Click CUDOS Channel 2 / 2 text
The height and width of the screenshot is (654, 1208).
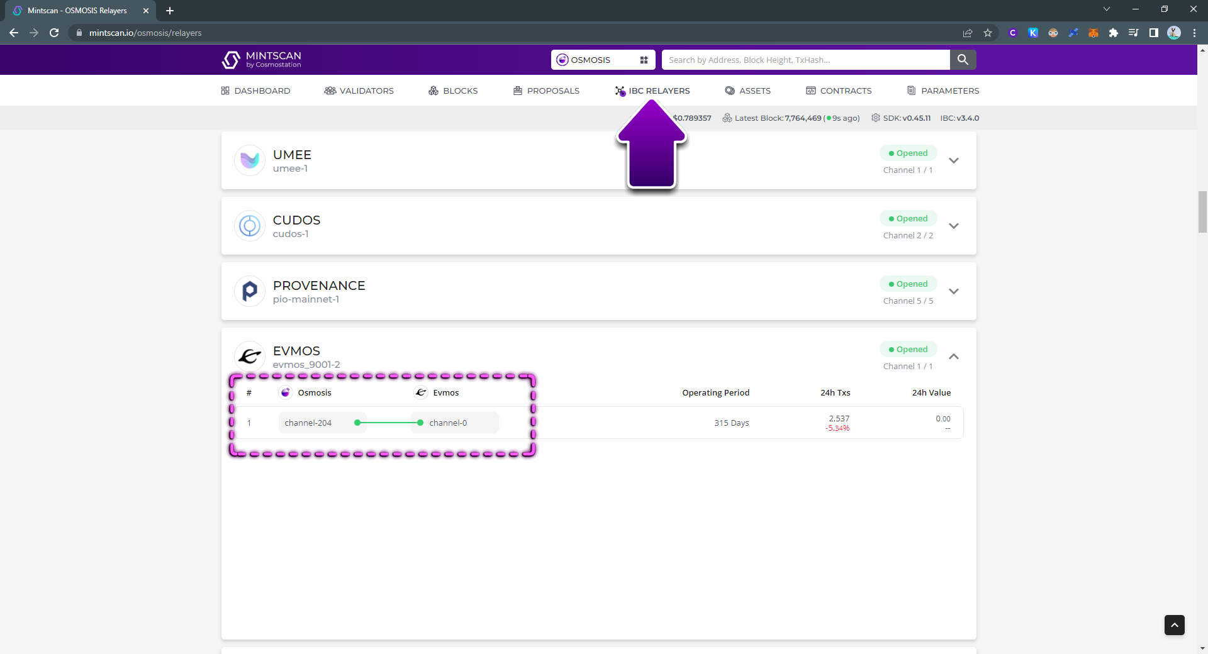[908, 235]
